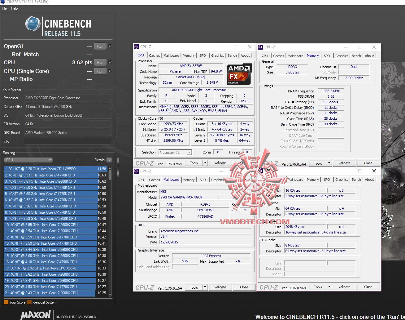Click the CPU-Z title icon of the Mainboard window
Viewport: 405px width, 320px height.
click(x=136, y=171)
